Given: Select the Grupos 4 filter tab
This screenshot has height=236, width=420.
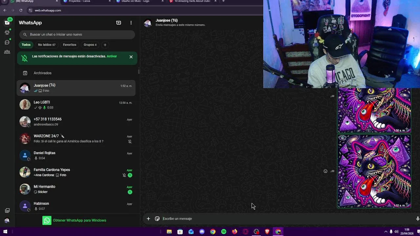Looking at the screenshot, I should 90,45.
